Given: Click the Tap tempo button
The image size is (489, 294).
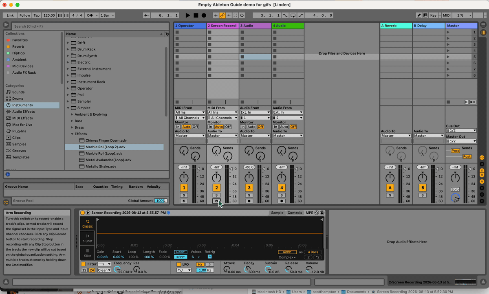Looking at the screenshot, I should [x=37, y=15].
